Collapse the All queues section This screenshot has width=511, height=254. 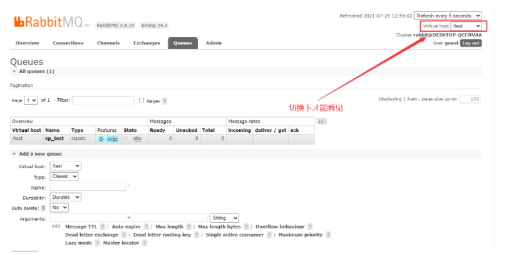pyautogui.click(x=33, y=71)
